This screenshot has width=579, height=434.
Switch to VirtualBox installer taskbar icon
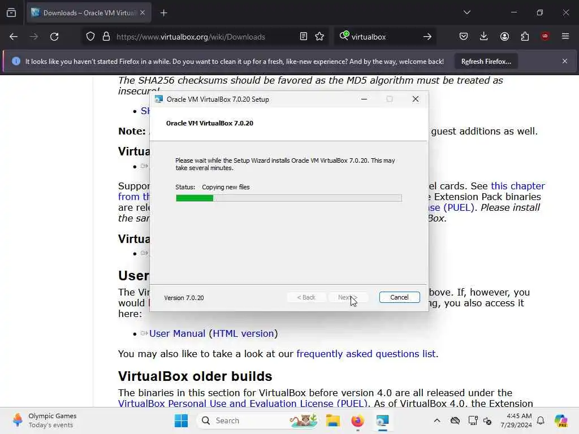[382, 420]
